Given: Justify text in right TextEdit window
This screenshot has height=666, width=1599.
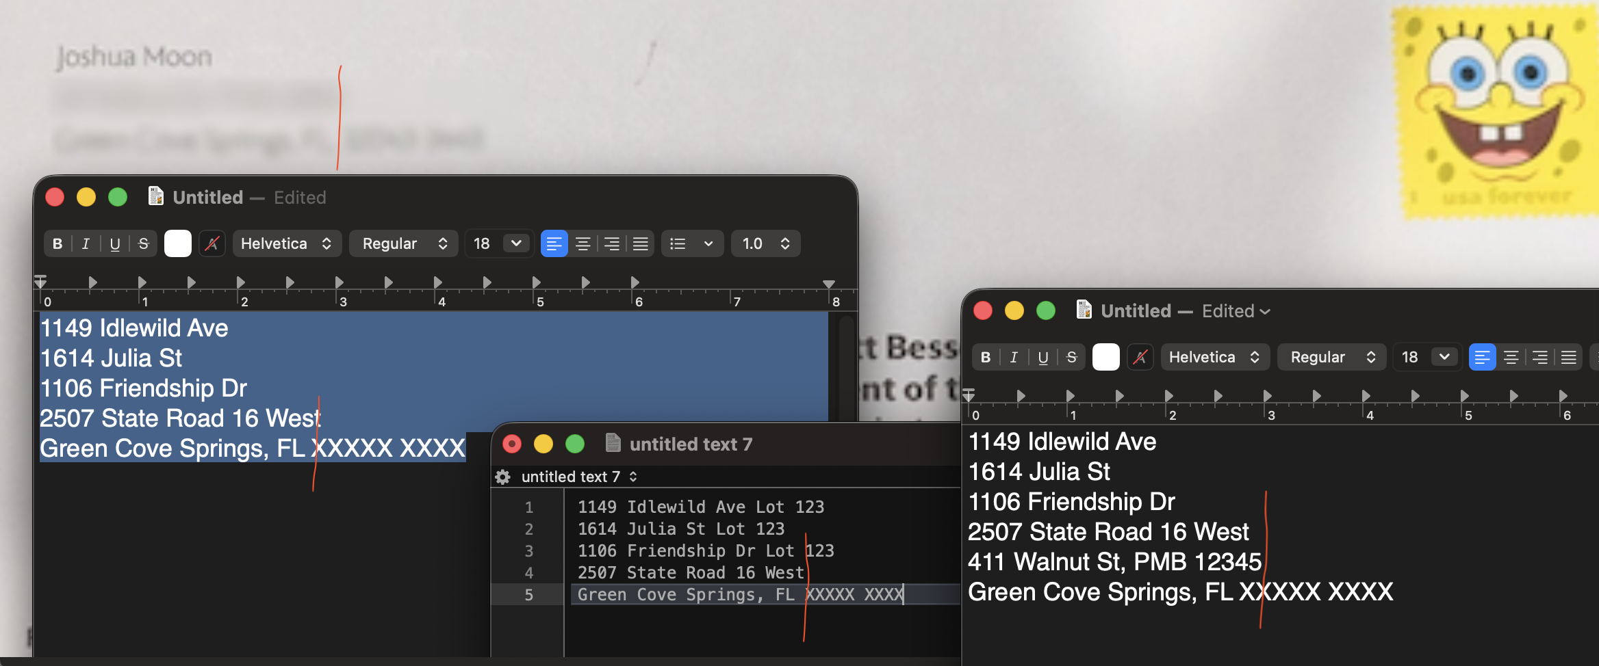Looking at the screenshot, I should point(1569,358).
